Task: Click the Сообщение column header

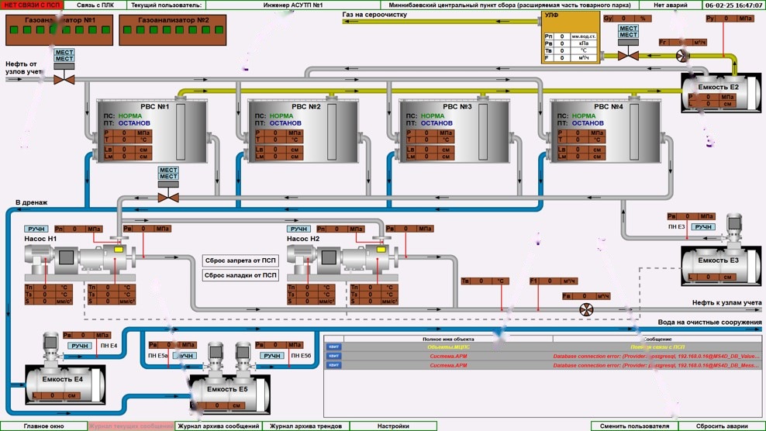Action: point(657,339)
